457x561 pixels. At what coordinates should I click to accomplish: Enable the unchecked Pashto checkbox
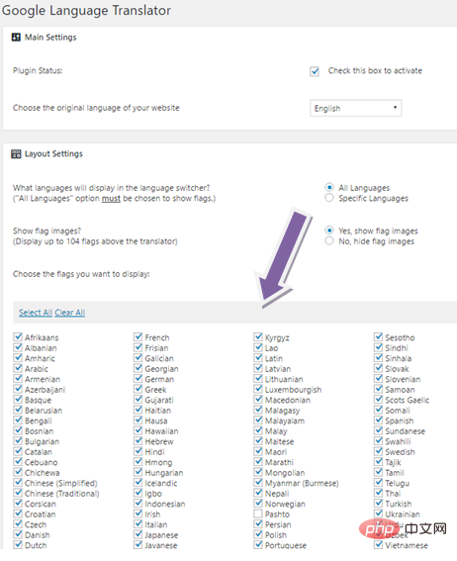(x=258, y=514)
